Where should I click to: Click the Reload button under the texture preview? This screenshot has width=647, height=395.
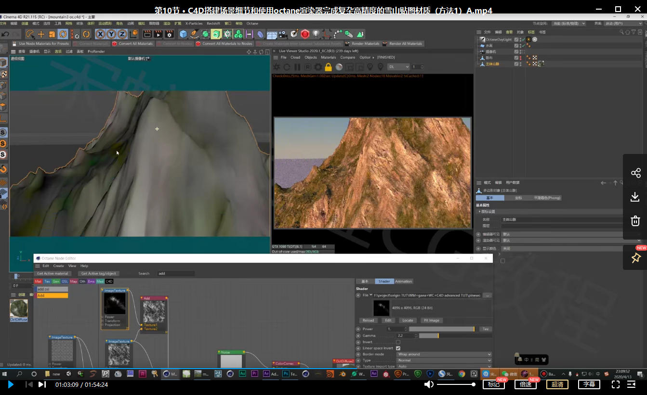[368, 320]
